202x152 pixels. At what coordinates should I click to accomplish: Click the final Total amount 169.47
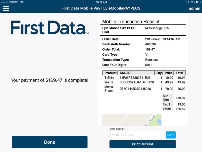pos(181,109)
